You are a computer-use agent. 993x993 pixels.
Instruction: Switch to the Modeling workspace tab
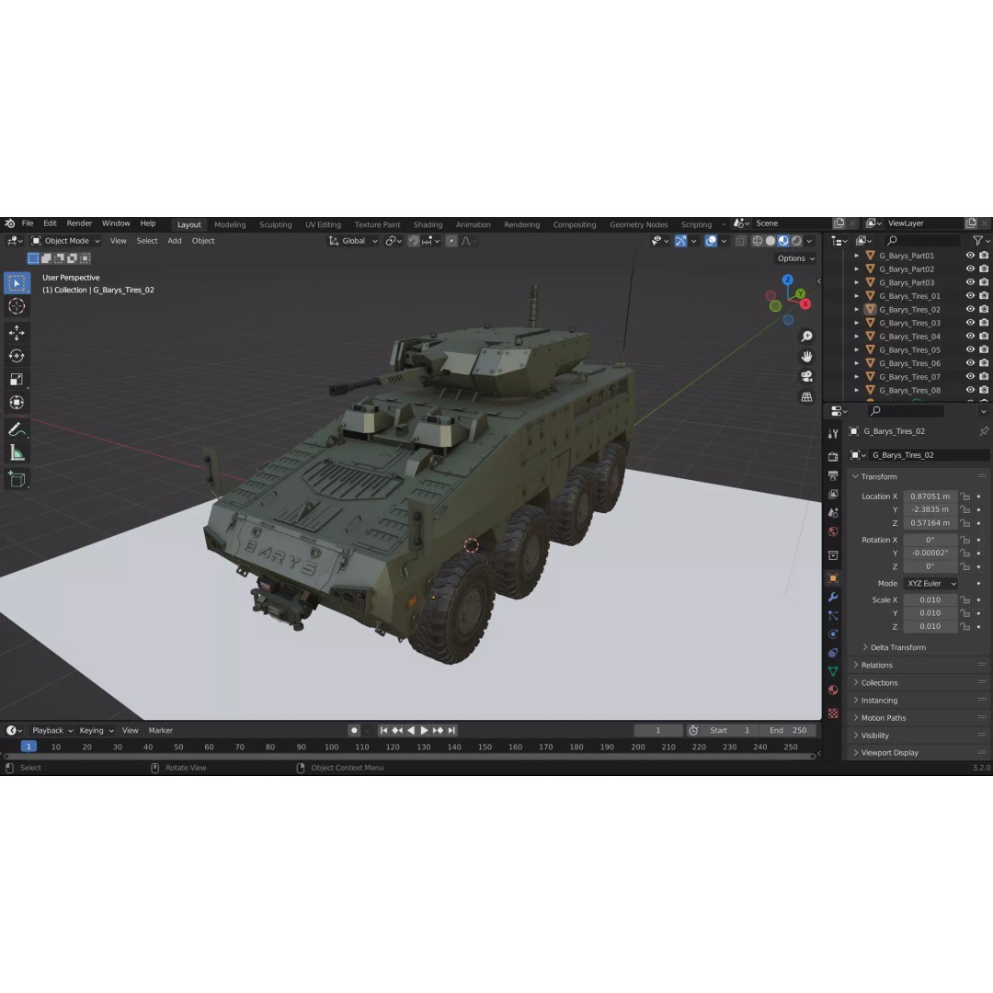[x=230, y=224]
